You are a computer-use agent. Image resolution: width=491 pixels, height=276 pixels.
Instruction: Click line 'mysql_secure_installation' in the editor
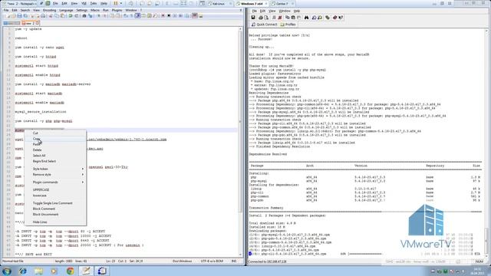click(x=41, y=112)
